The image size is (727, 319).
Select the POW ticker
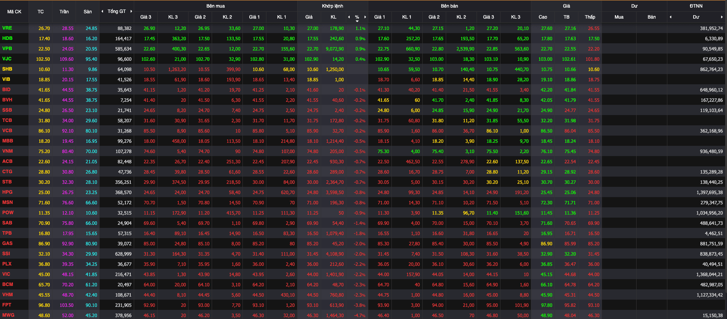click(x=8, y=213)
